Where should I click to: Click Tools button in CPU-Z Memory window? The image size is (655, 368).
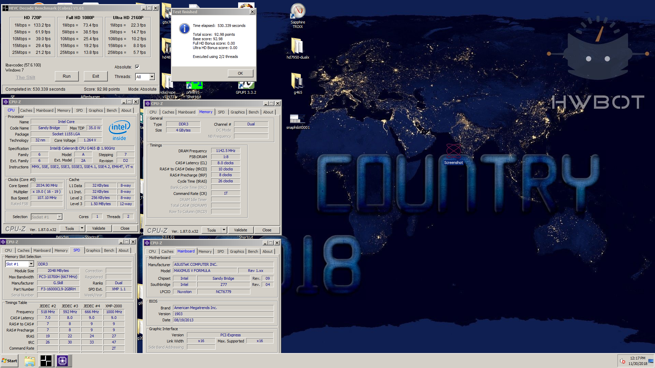212,230
